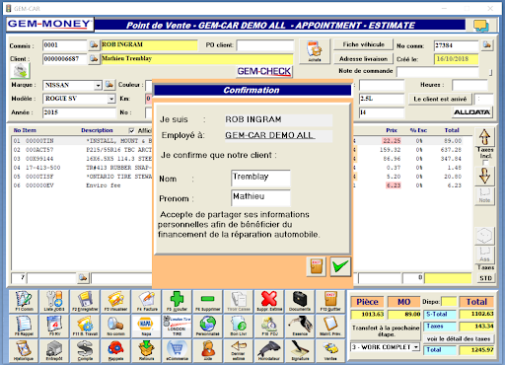
Task: Open Signature pen icon
Action: tap(300, 350)
